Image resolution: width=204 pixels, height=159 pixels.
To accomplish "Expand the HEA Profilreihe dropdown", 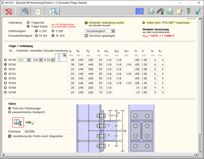I will [28, 60].
